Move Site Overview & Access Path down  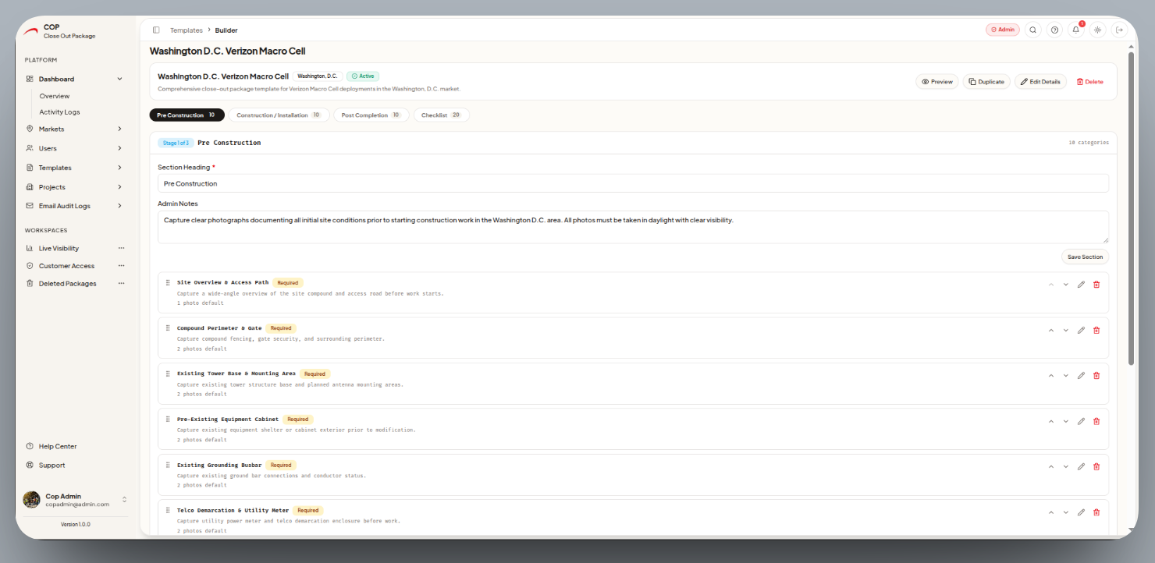tap(1066, 285)
